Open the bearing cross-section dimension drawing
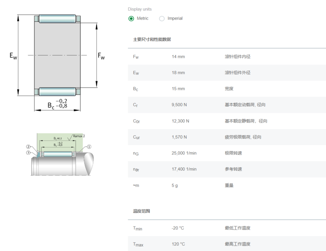 coord(57,62)
